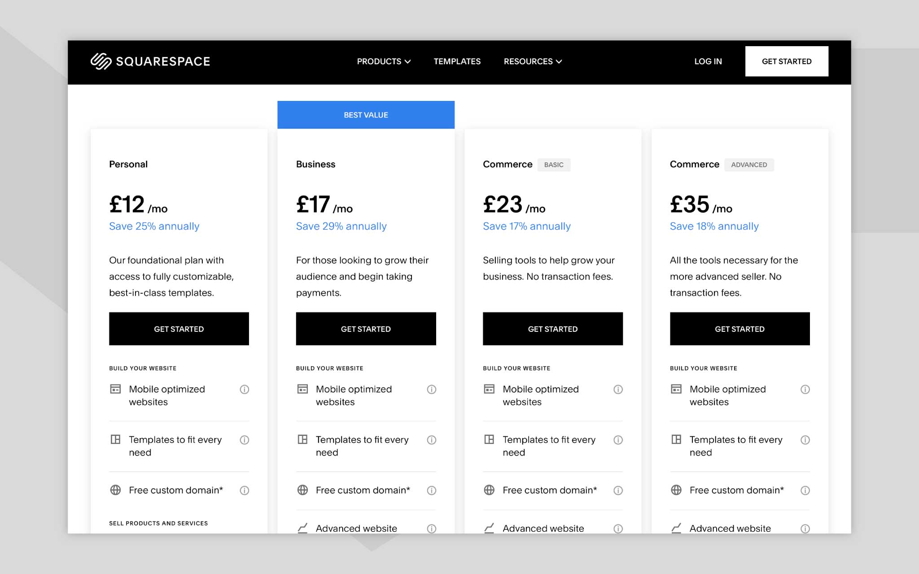Click the blue Best Value banner
The height and width of the screenshot is (574, 919).
coord(366,115)
